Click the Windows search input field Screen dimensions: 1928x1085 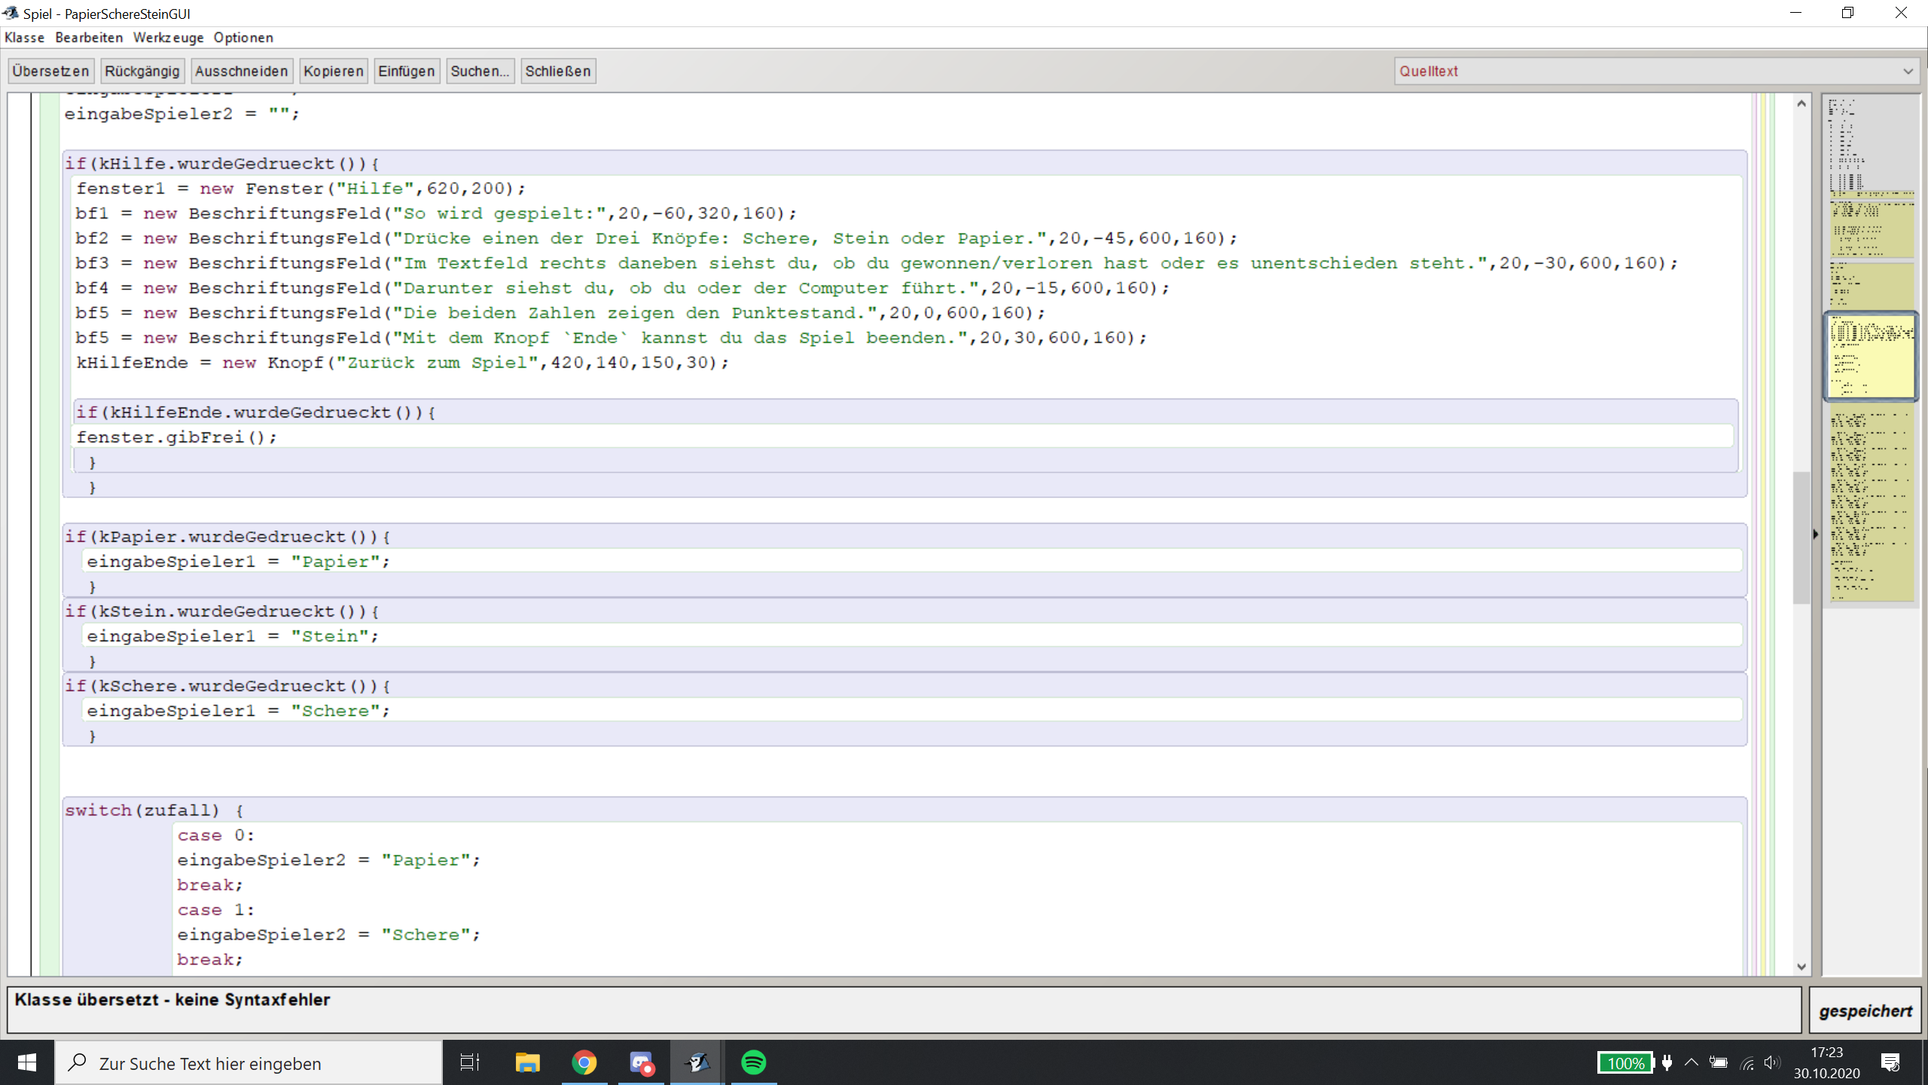pyautogui.click(x=249, y=1062)
